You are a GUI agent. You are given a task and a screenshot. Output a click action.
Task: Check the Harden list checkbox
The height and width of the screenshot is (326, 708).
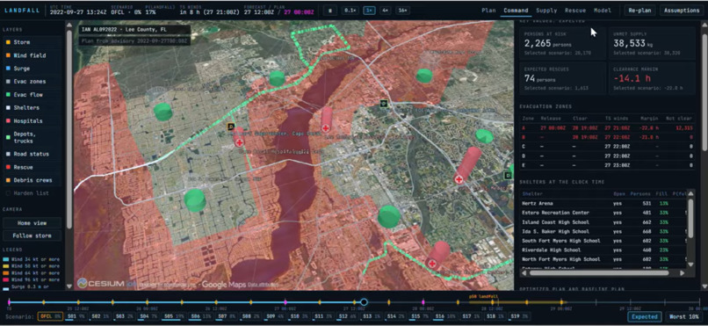[9, 193]
